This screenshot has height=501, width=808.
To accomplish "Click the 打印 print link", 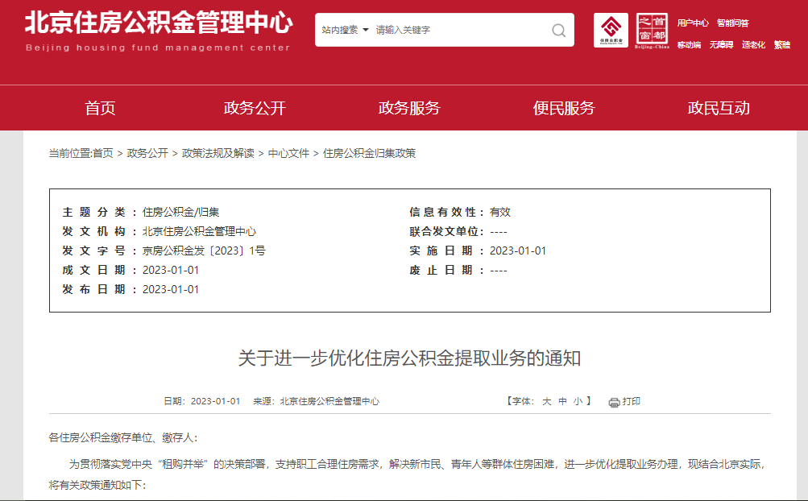I will point(632,401).
